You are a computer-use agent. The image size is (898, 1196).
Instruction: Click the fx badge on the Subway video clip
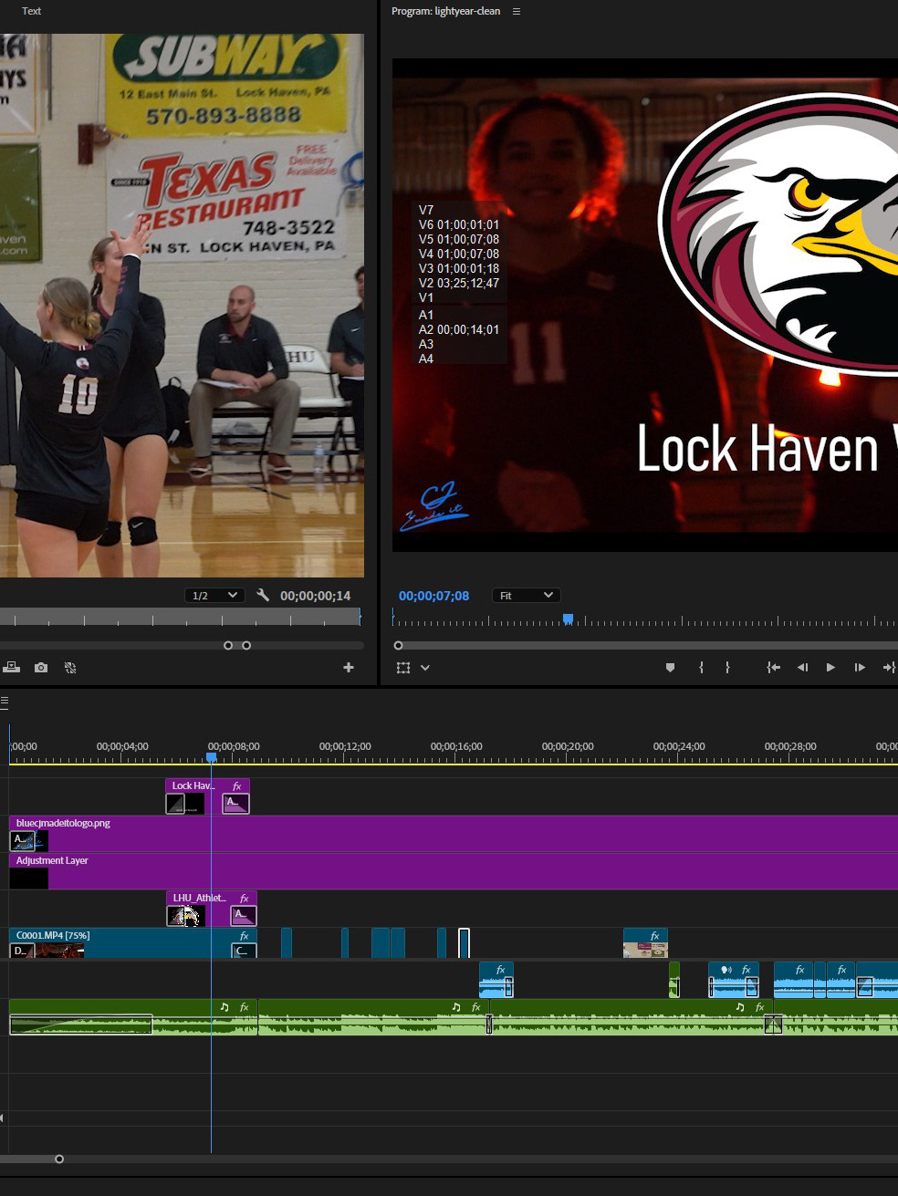click(x=654, y=936)
